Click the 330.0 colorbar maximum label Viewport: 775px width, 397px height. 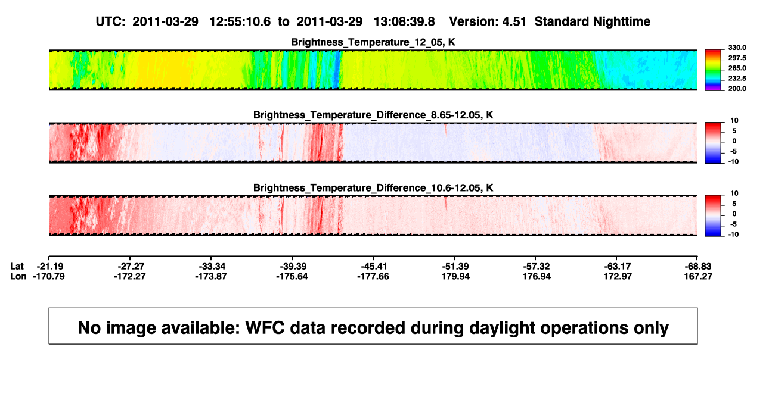(x=738, y=48)
